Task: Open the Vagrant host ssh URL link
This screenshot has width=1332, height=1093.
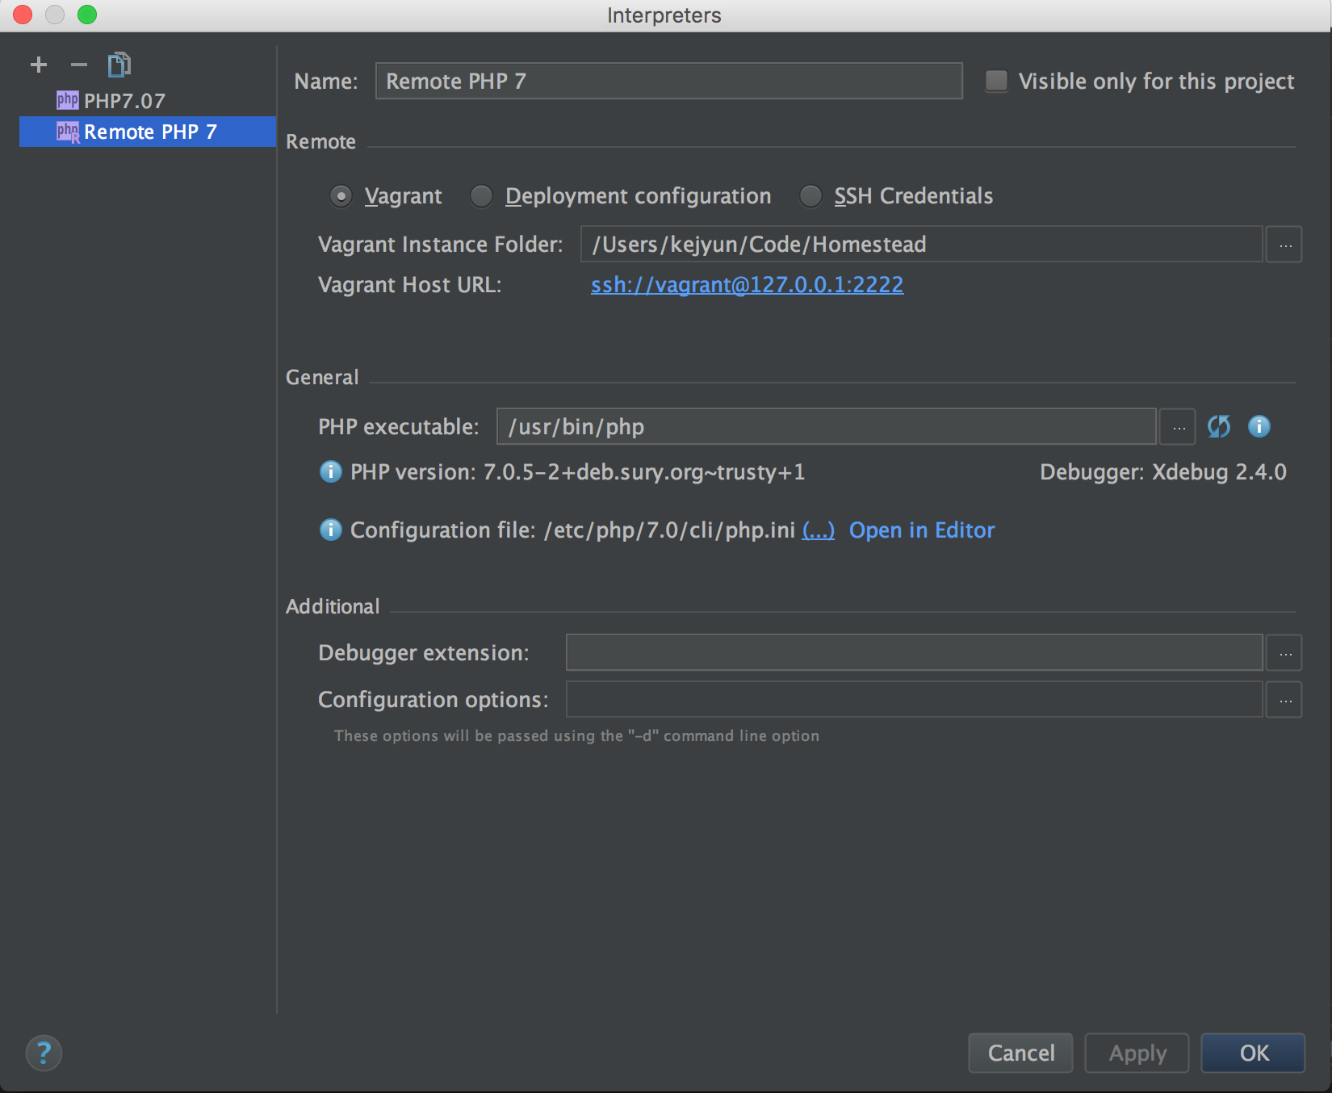Action: (x=747, y=285)
